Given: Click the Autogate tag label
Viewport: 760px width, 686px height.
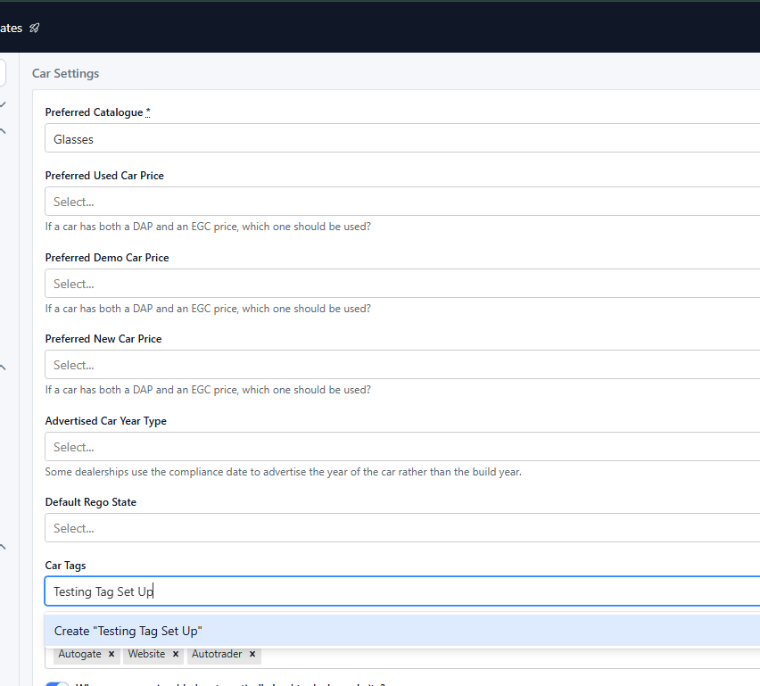Looking at the screenshot, I should pos(80,654).
